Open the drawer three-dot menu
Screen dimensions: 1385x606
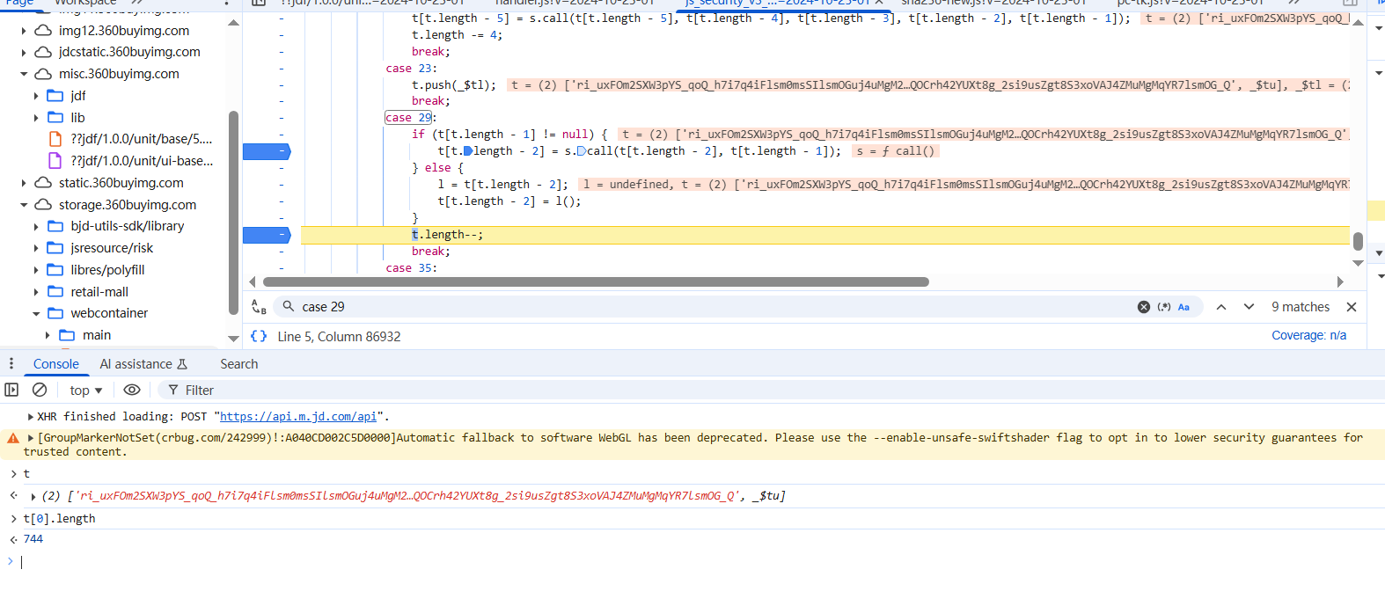coord(11,363)
